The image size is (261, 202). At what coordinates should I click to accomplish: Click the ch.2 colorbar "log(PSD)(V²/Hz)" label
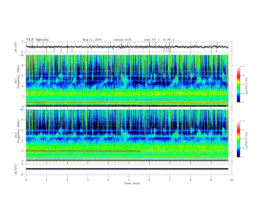tap(246, 140)
